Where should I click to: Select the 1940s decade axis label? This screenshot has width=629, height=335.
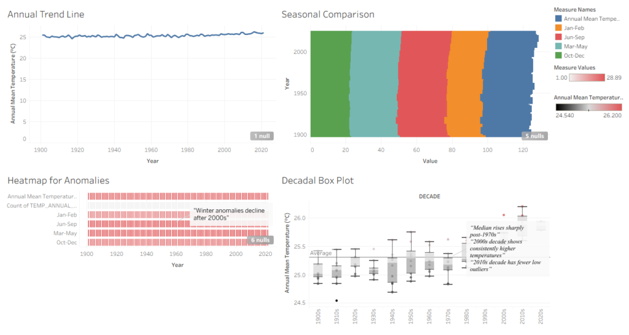click(x=392, y=317)
